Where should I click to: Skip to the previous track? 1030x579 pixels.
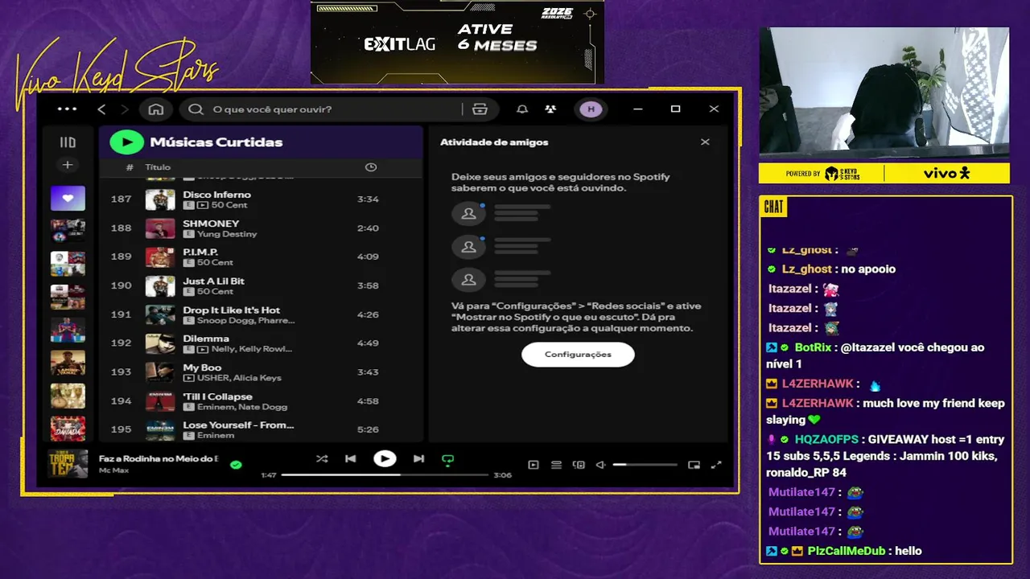point(351,459)
